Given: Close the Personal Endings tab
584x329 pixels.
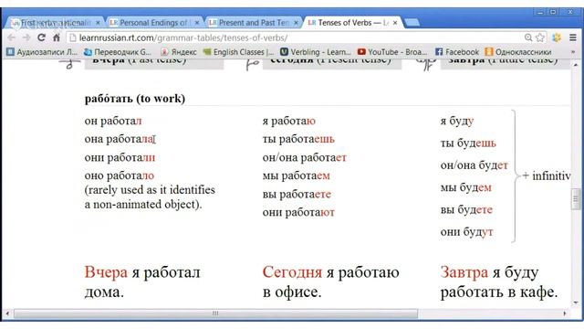Looking at the screenshot, I should click(197, 23).
